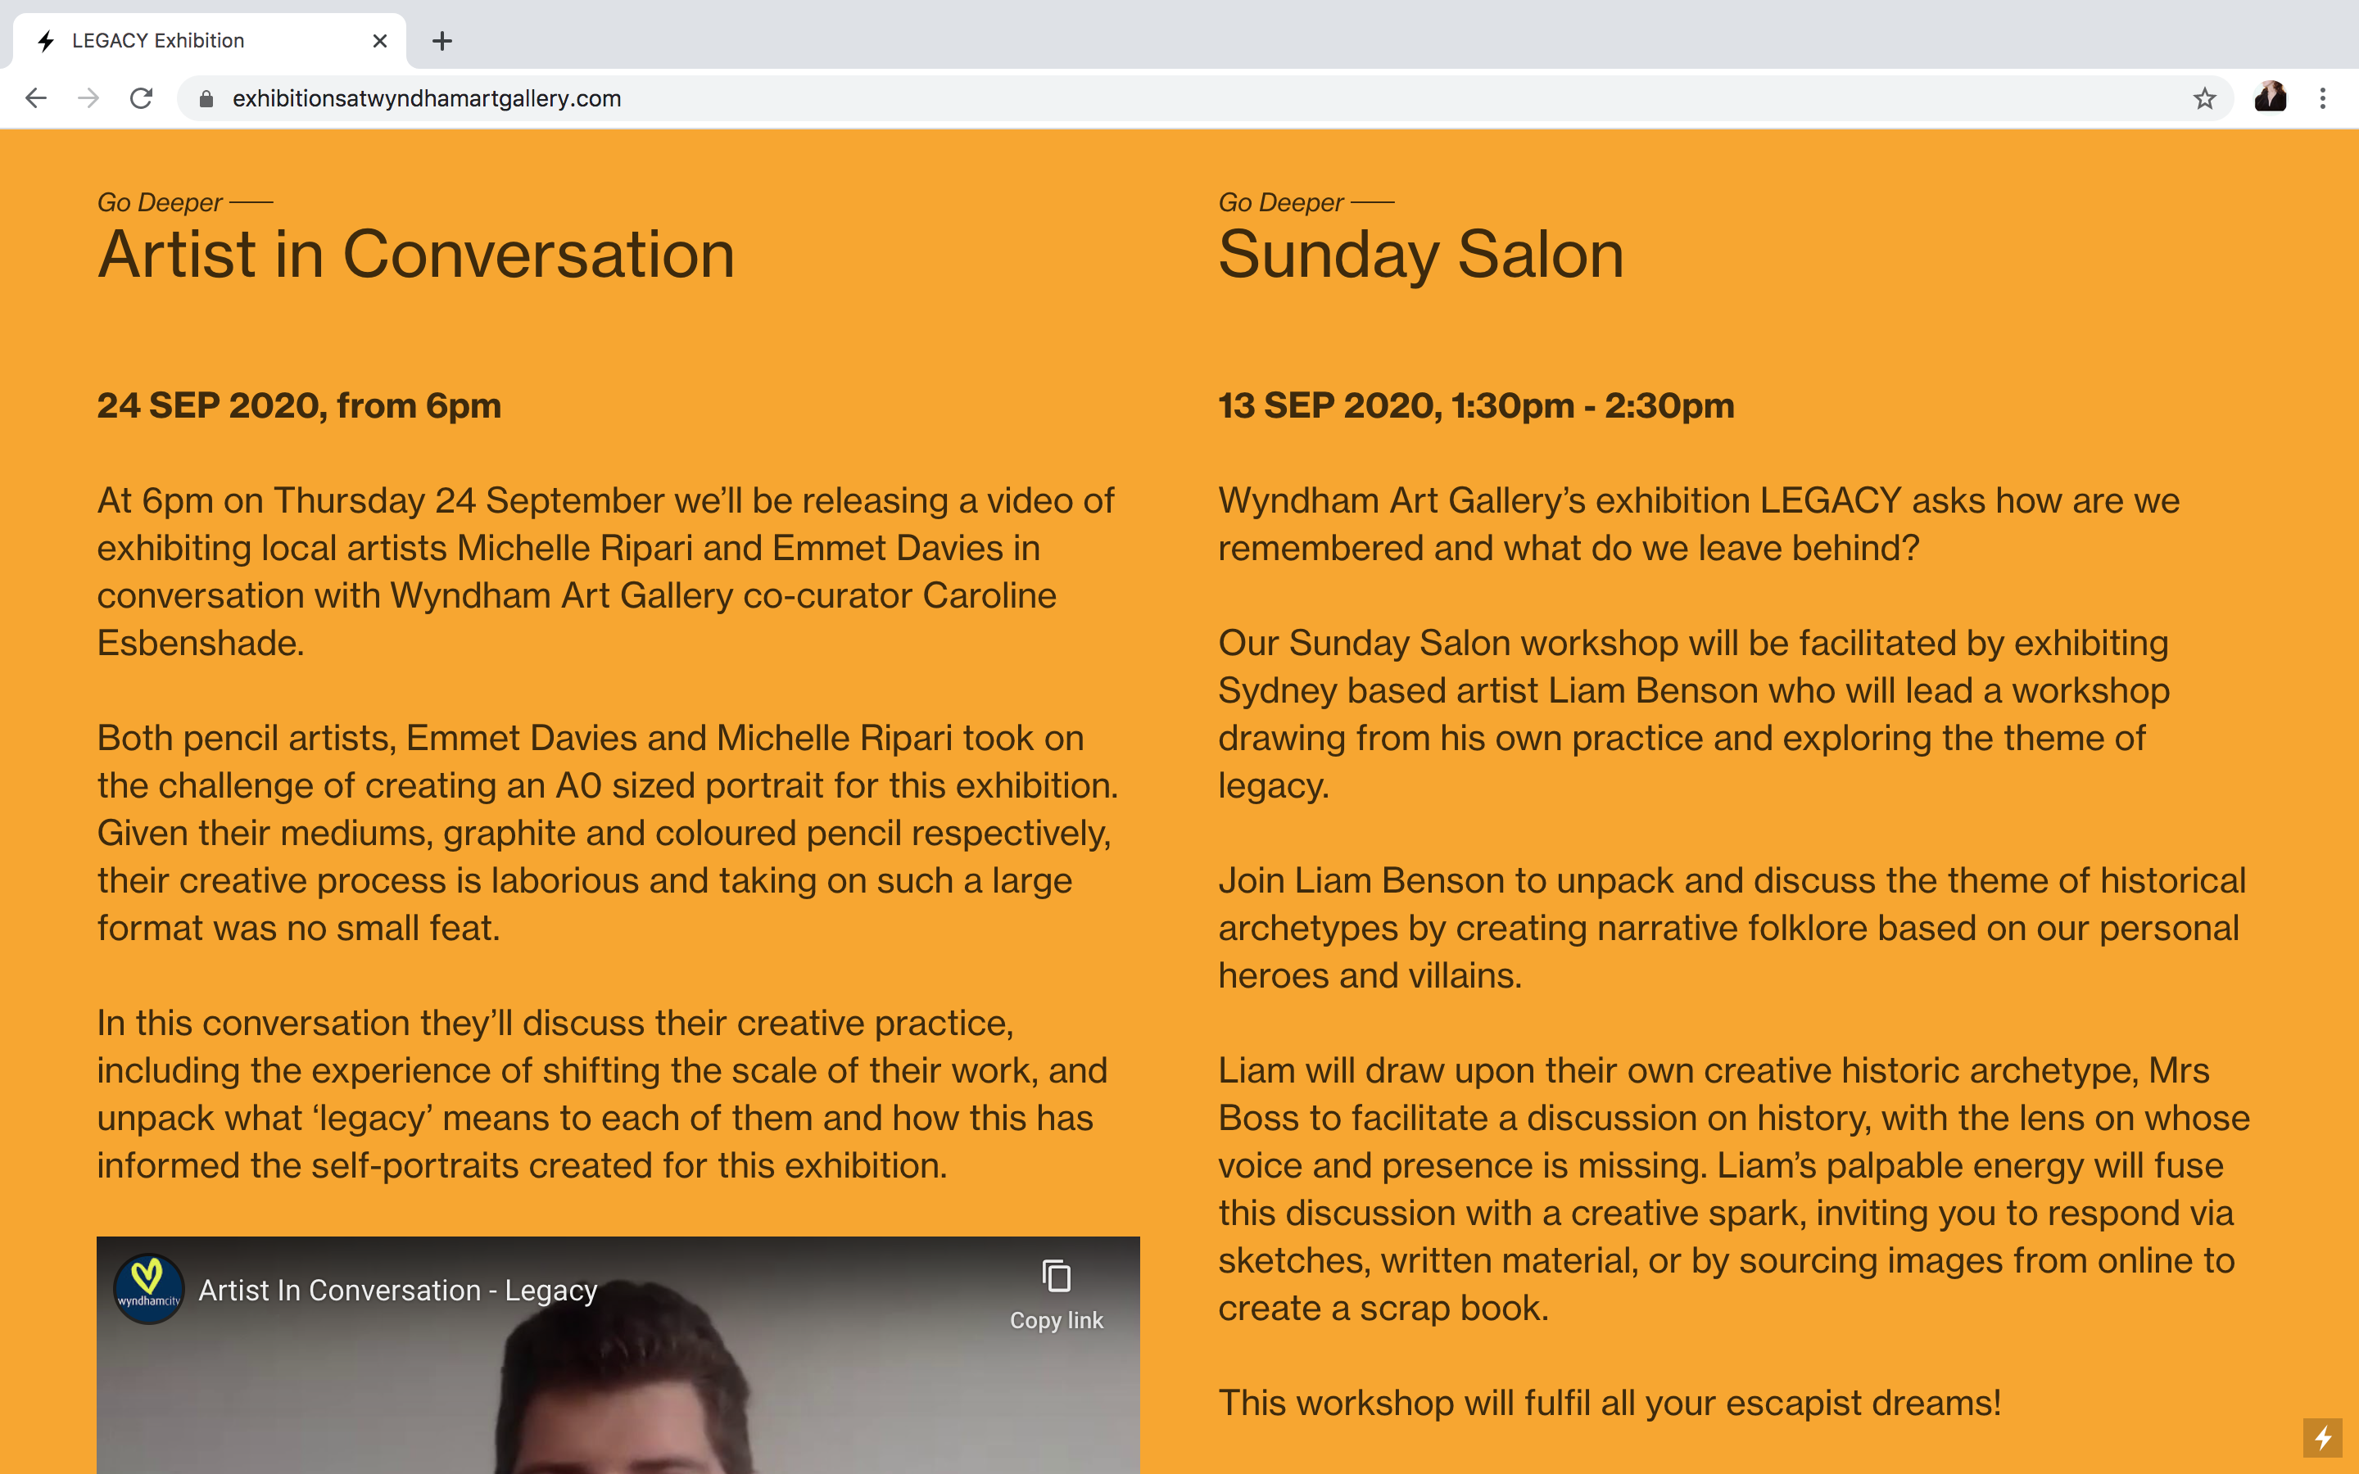Click paragraph starting 'Our Sunday Salon workshop'
Image resolution: width=2359 pixels, height=1474 pixels.
coord(1694,713)
